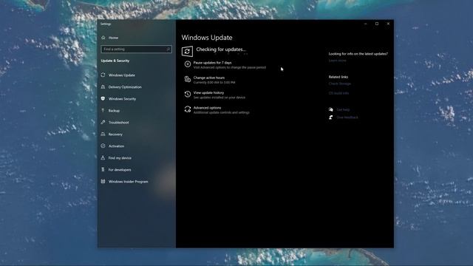
Task: Go to Settings Home via house icon
Action: point(110,38)
